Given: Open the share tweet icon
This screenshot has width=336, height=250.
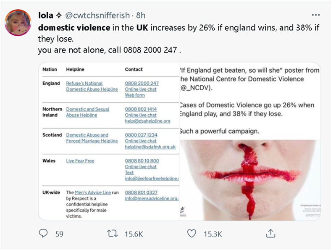Looking at the screenshot, I should tap(271, 234).
